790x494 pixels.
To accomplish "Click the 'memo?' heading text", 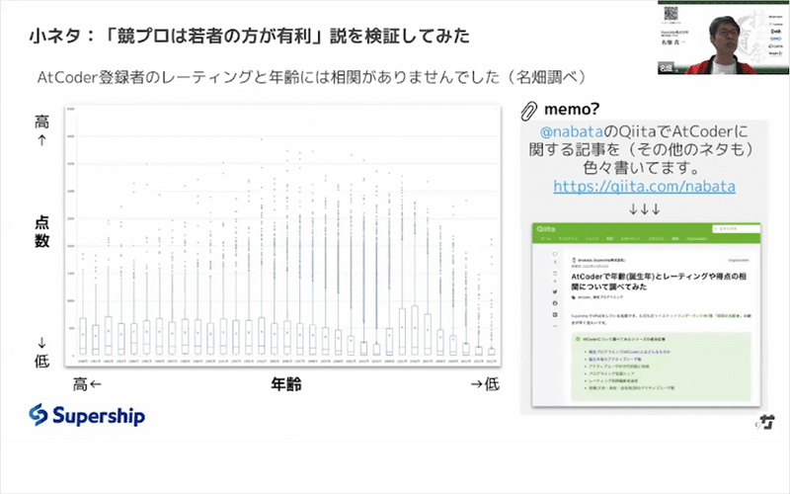I will [572, 109].
